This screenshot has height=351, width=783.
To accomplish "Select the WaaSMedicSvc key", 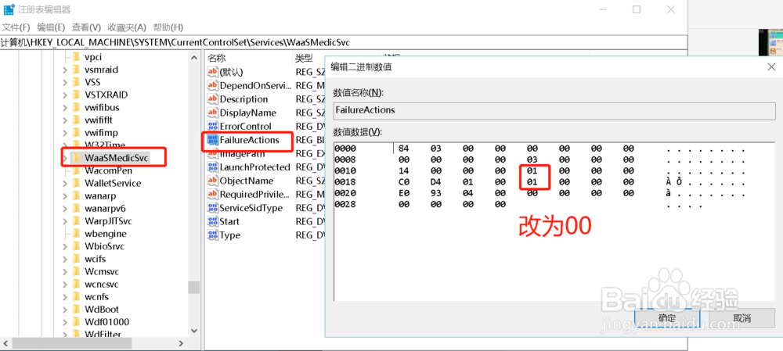I will [117, 158].
